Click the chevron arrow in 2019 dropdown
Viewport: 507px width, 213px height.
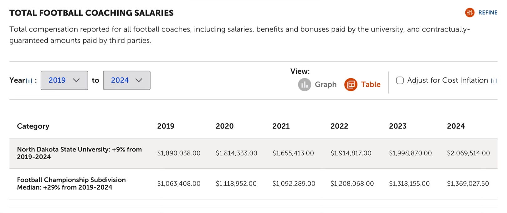76,80
